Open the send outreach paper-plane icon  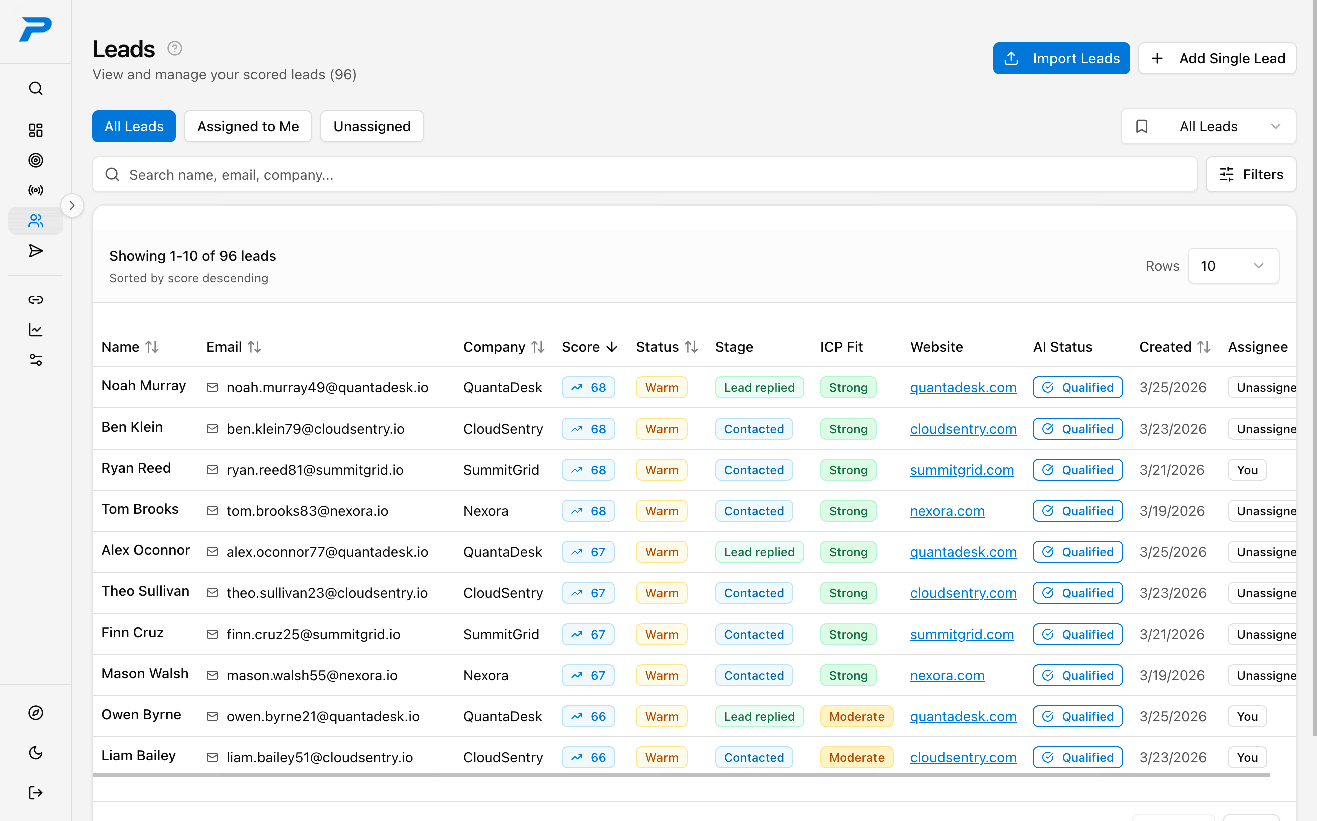point(35,250)
